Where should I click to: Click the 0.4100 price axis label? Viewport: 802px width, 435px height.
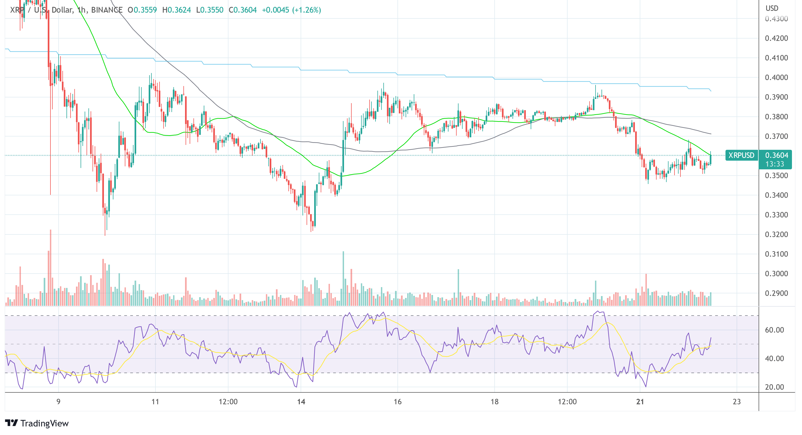[x=776, y=58]
